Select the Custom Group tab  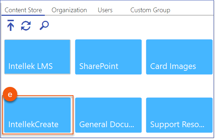pyautogui.click(x=150, y=10)
